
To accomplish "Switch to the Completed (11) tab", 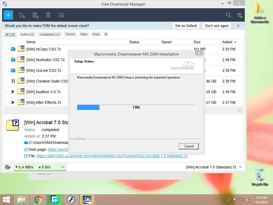I will (50, 34).
